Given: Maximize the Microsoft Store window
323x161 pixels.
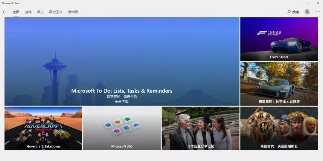Looking at the screenshot, I should pyautogui.click(x=308, y=3).
